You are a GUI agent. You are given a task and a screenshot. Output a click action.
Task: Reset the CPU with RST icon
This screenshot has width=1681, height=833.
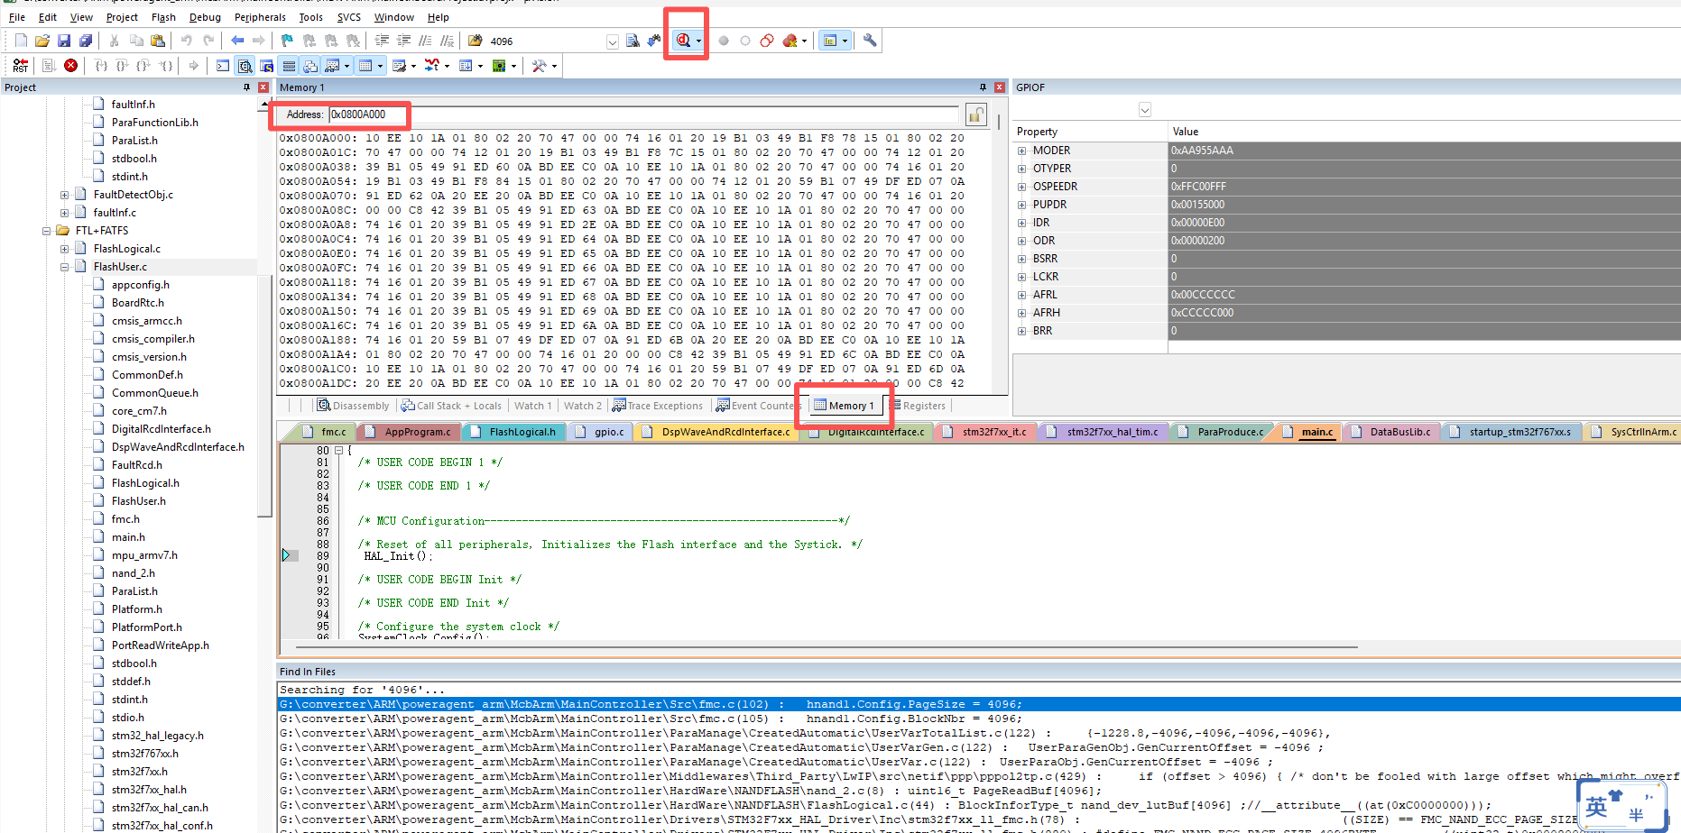[x=21, y=66]
